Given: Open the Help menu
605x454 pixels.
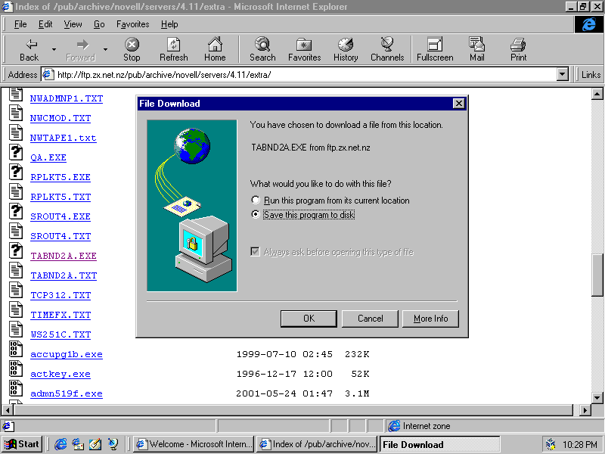Looking at the screenshot, I should [x=169, y=24].
